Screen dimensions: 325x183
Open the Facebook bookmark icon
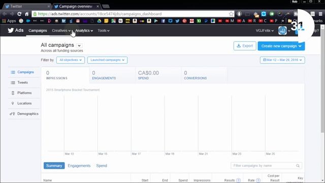[163, 21]
